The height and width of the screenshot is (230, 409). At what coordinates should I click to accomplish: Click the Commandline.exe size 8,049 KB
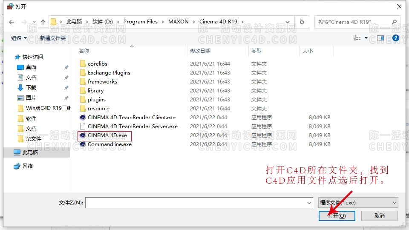[320, 144]
